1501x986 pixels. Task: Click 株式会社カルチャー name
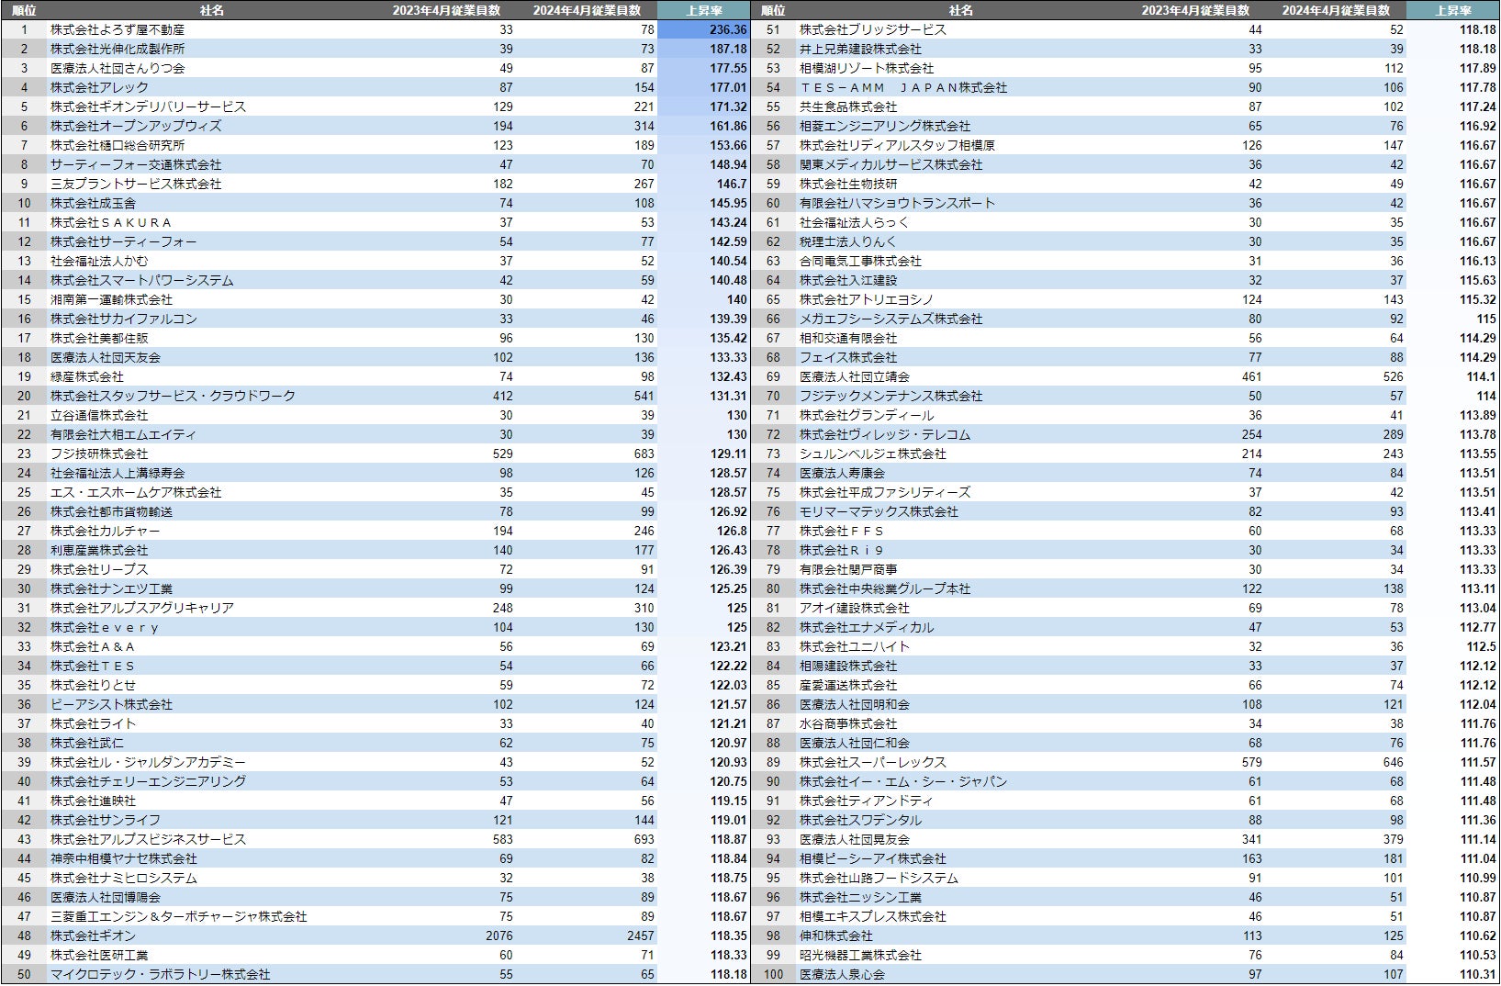(106, 531)
